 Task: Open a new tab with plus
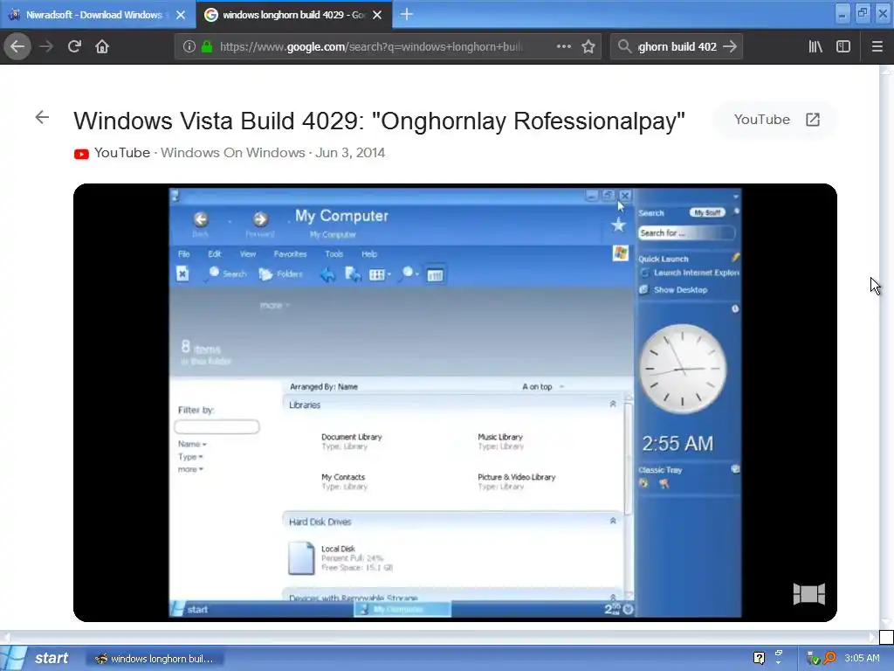click(407, 15)
